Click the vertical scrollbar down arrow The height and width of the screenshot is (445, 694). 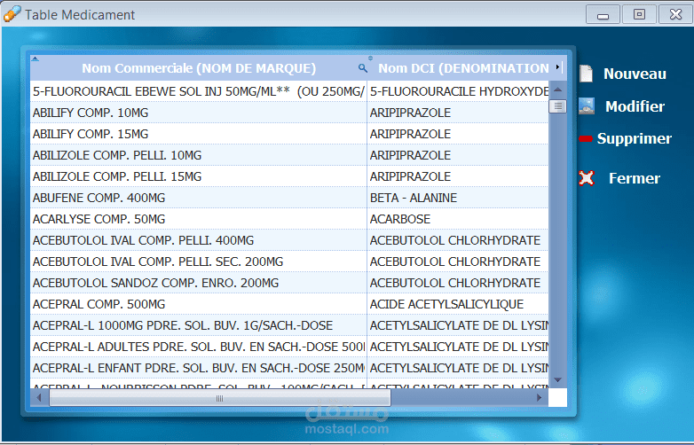(557, 380)
